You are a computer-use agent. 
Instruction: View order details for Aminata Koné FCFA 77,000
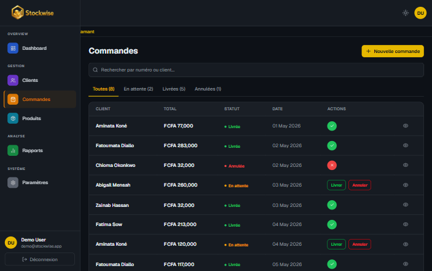tap(406, 126)
